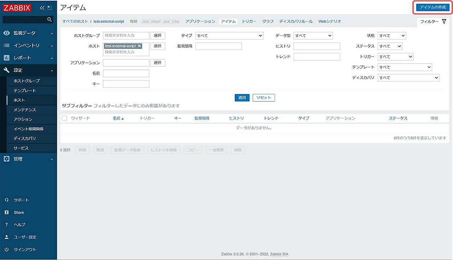
Task: Click the Share Z icon
Action: 6,213
